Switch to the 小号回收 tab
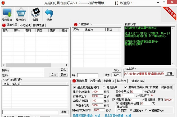Screen dimensions: 177x117 [25, 25]
